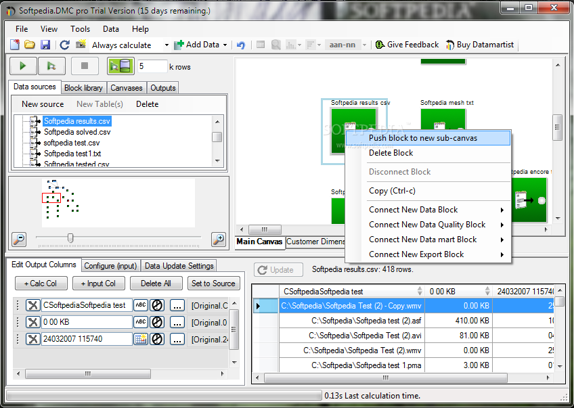Switch to the Block library tab

pos(83,88)
